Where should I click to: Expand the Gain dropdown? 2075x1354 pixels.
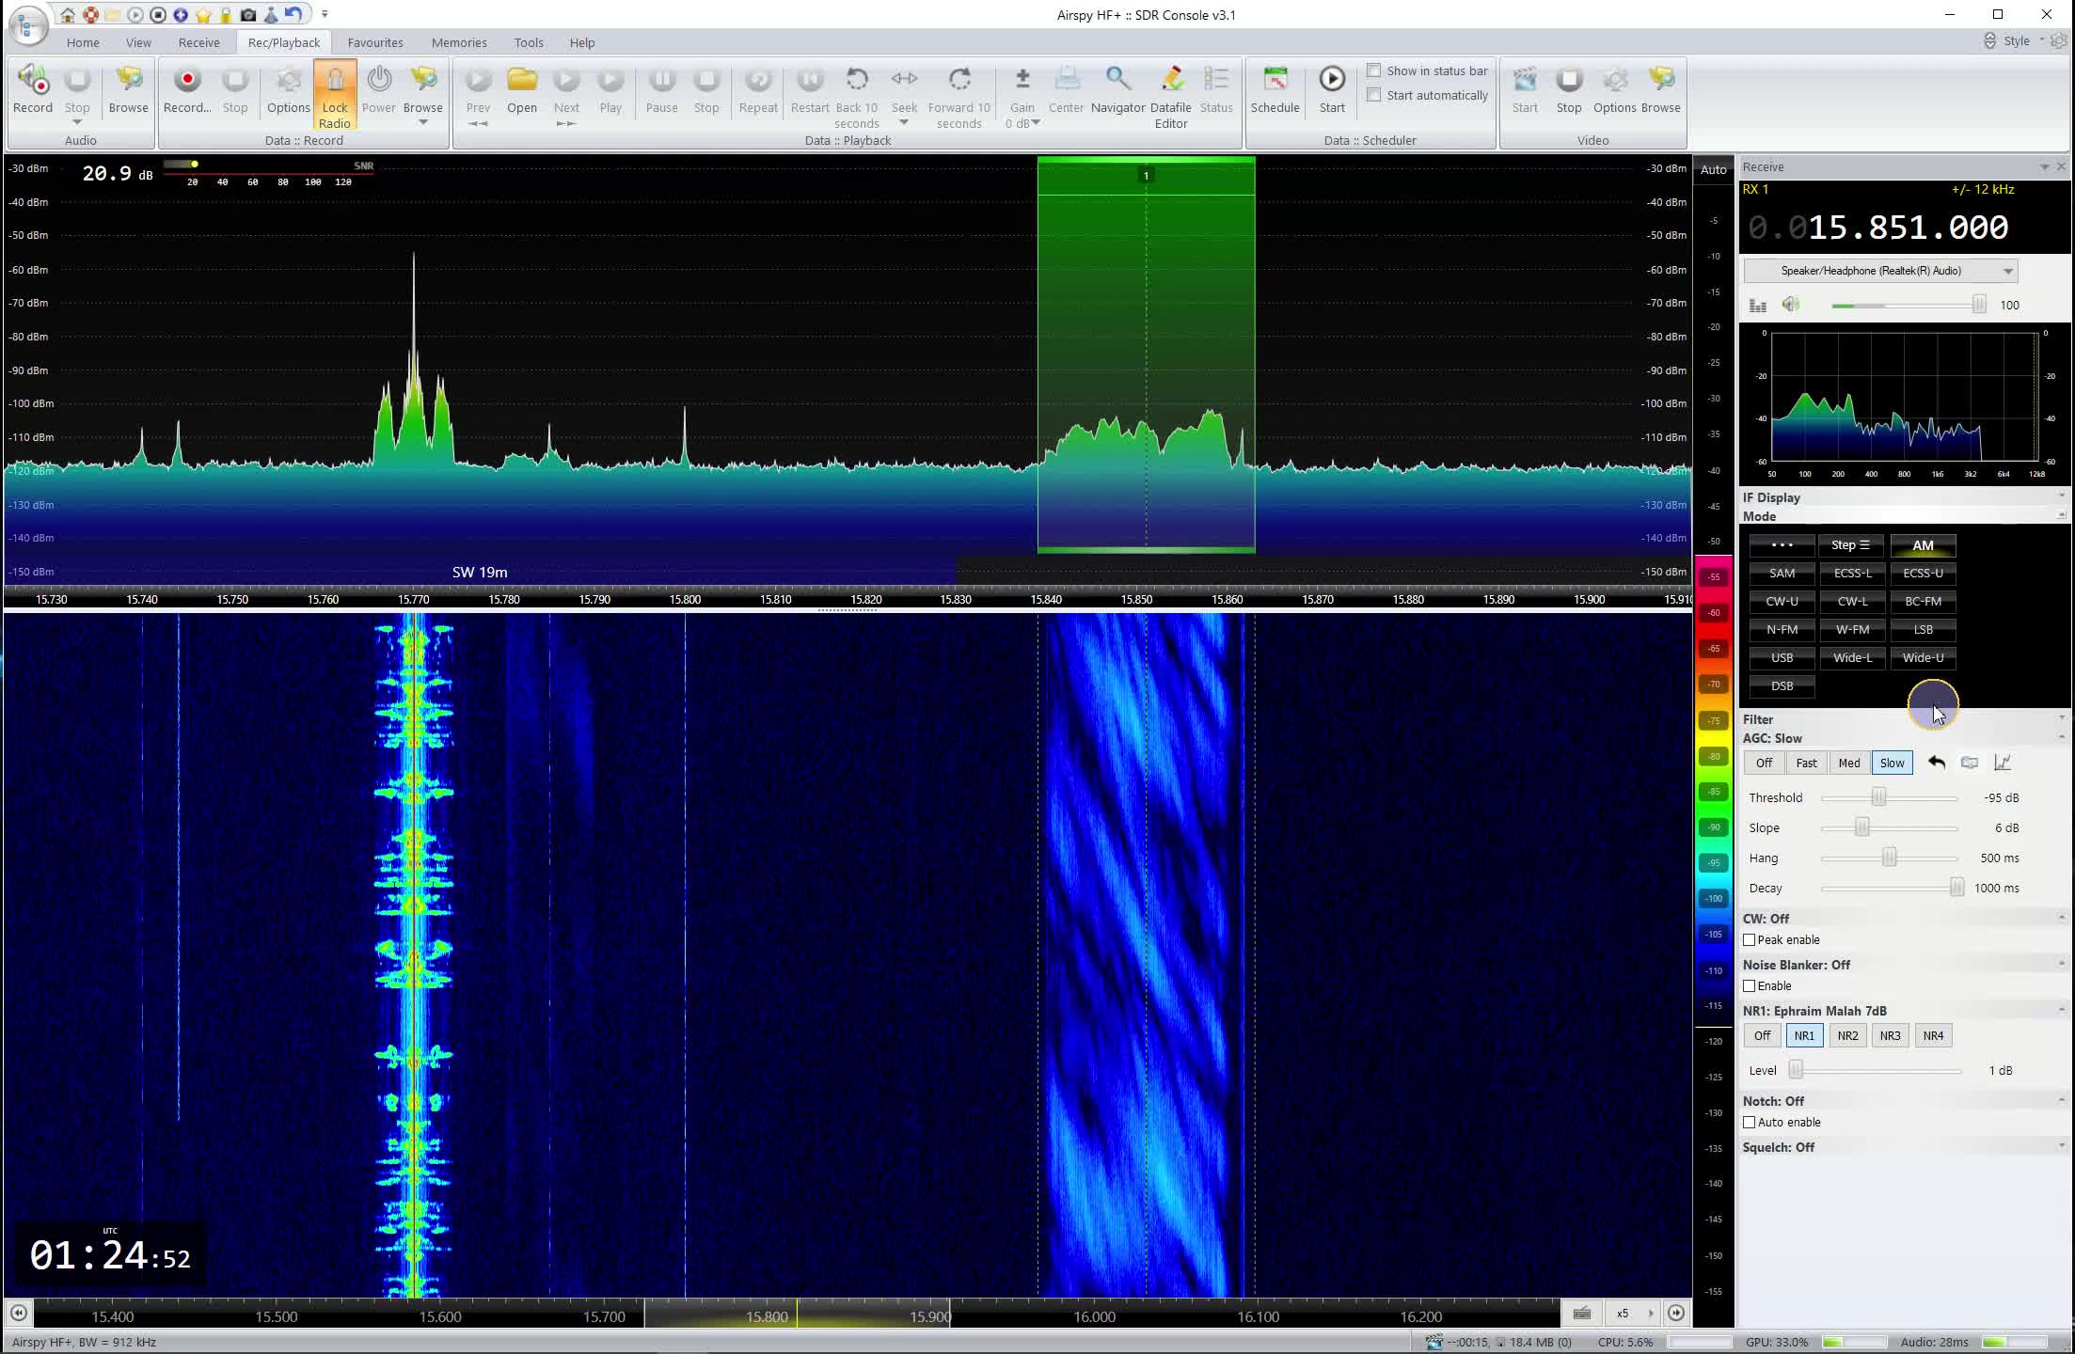pyautogui.click(x=1035, y=123)
